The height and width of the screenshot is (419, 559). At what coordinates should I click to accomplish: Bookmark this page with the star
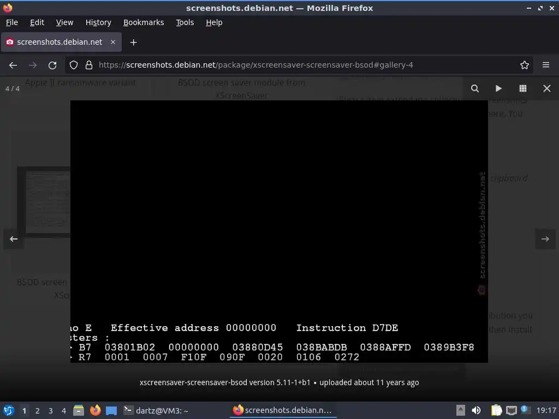click(524, 65)
